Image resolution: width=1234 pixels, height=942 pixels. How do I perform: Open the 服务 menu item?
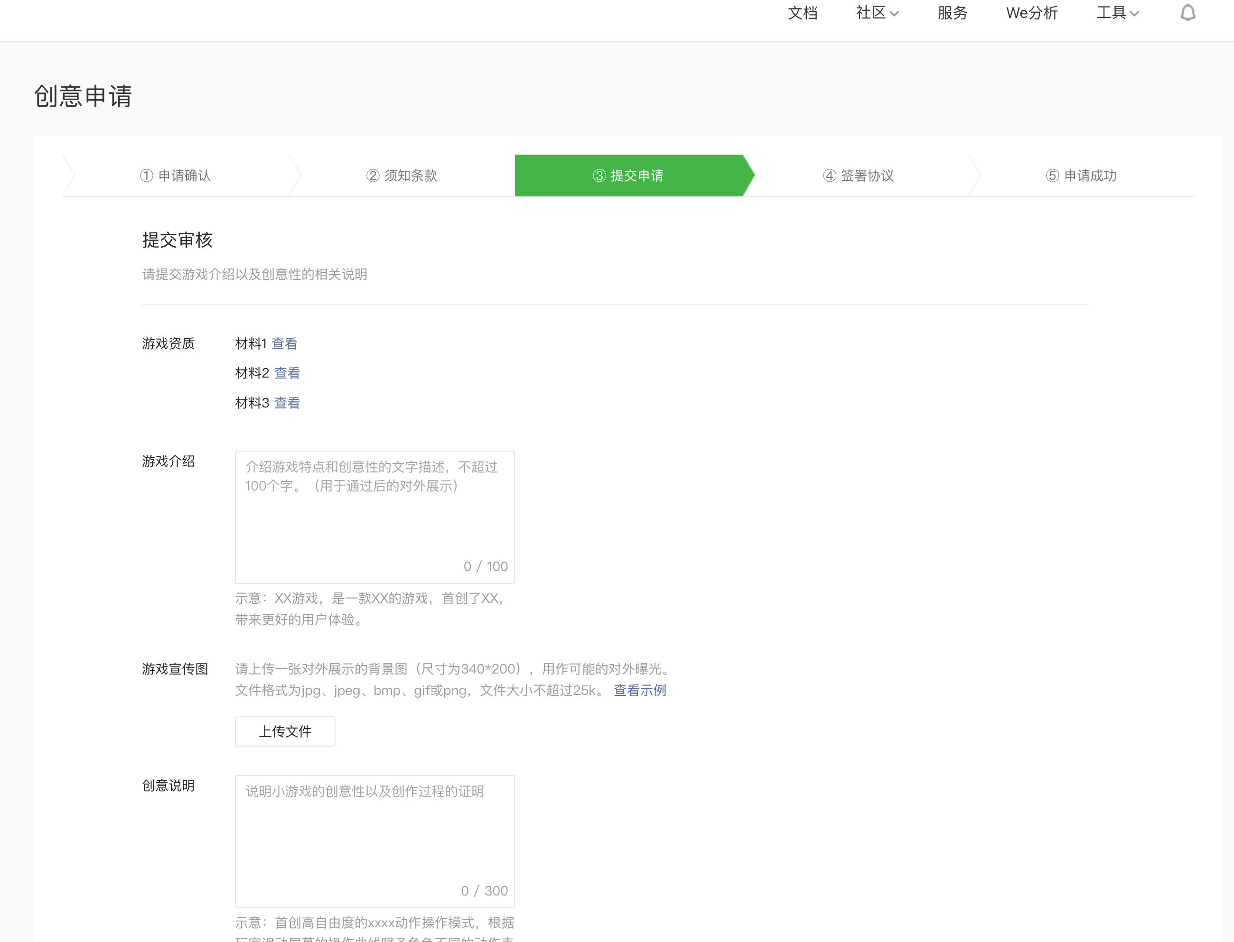952,13
